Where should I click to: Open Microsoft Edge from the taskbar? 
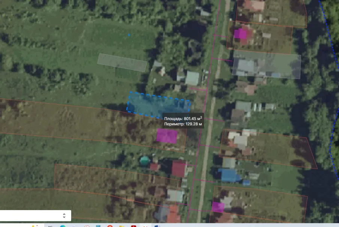pyautogui.click(x=63, y=226)
